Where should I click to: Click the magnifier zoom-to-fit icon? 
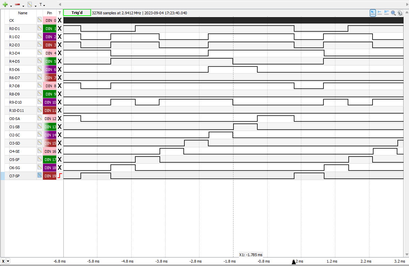pyautogui.click(x=393, y=13)
